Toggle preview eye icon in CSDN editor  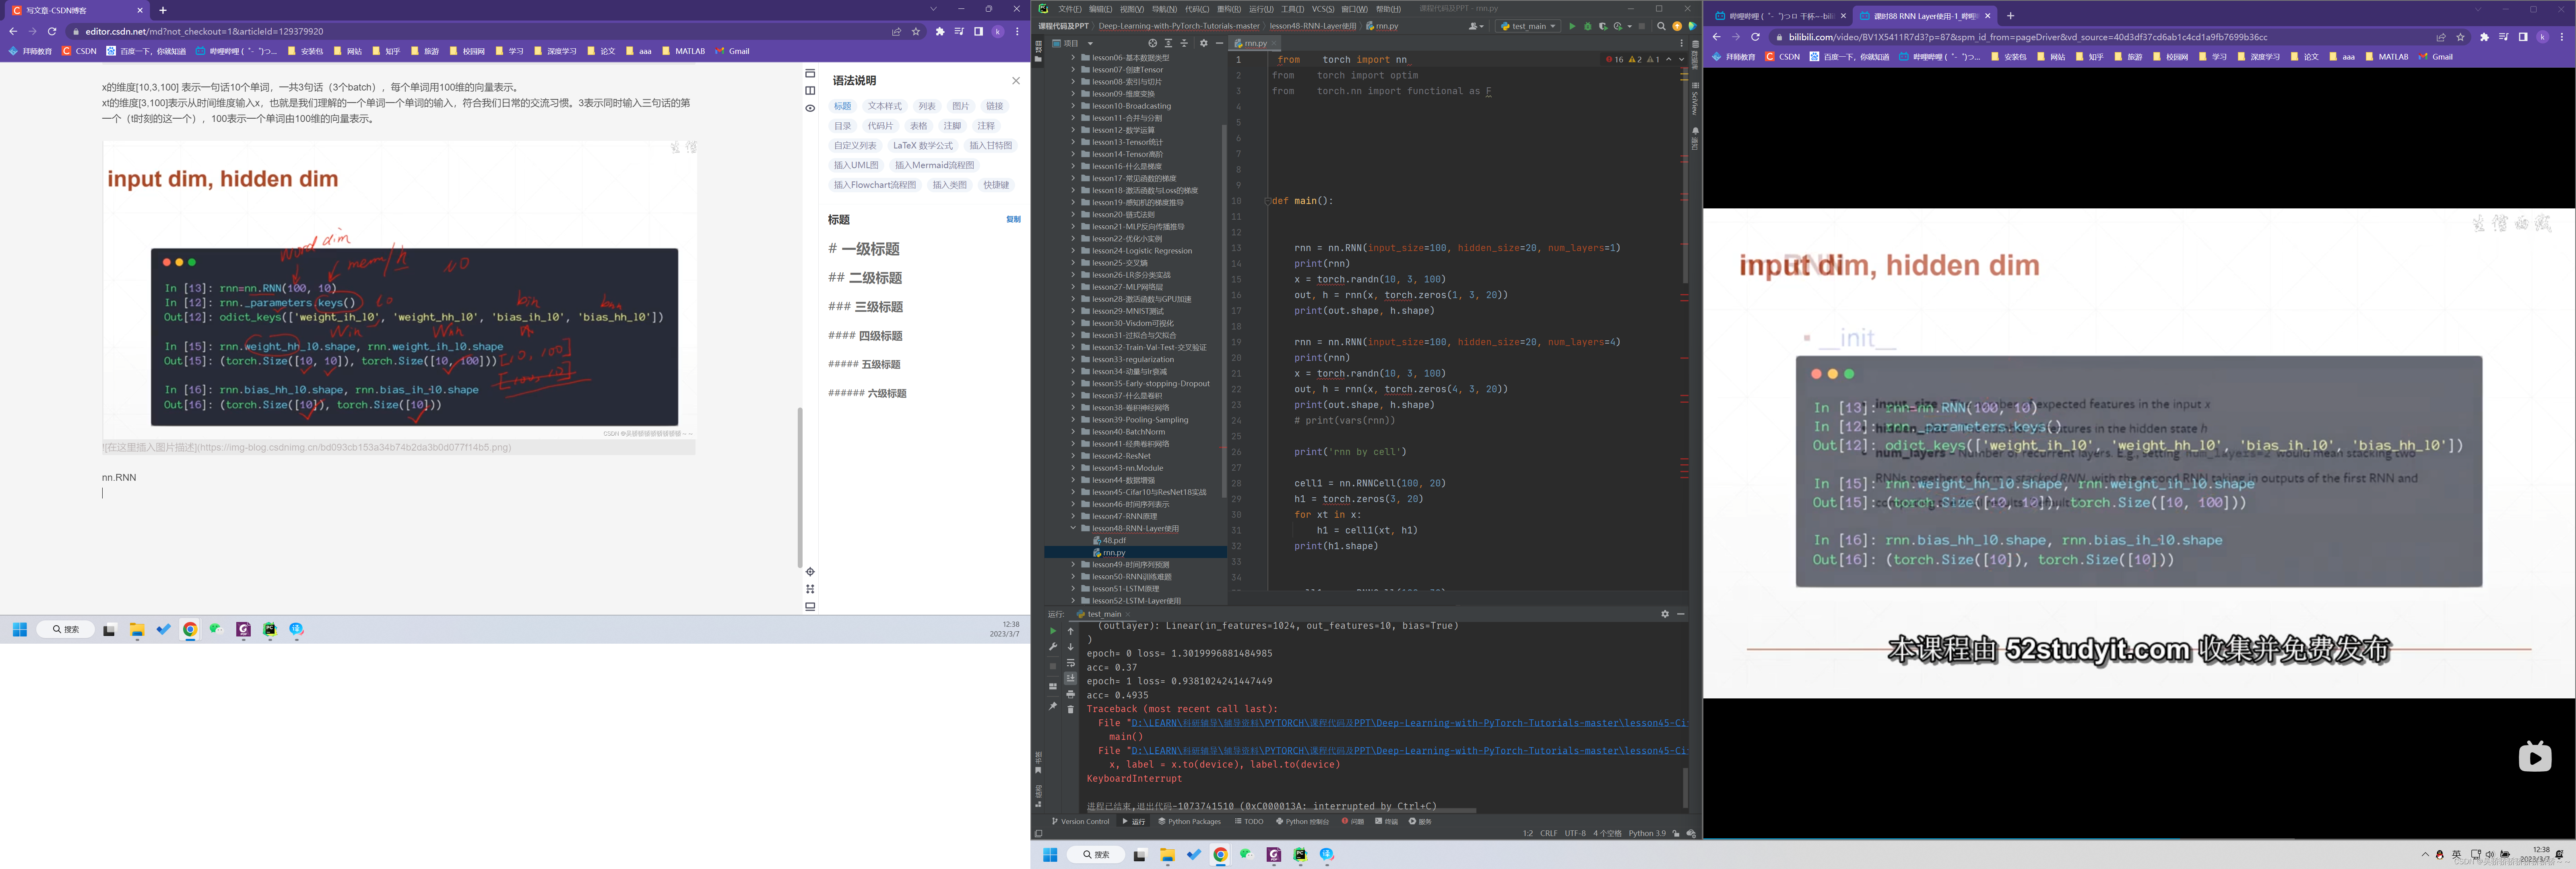pyautogui.click(x=810, y=108)
